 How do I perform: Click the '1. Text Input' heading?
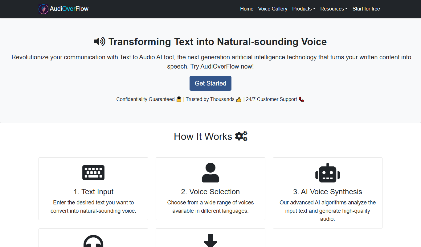[93, 192]
